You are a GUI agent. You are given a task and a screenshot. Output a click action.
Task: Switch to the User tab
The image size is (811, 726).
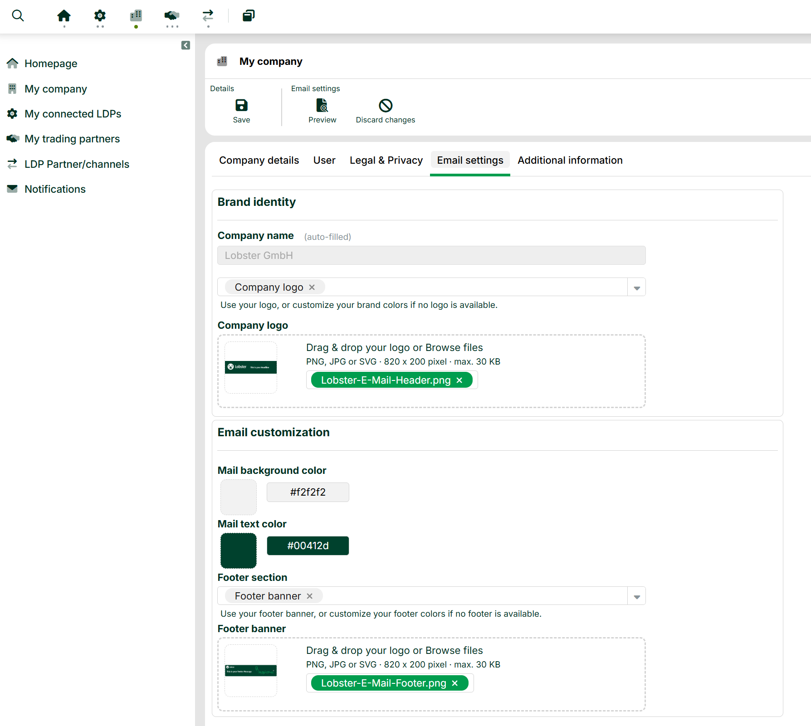point(324,160)
